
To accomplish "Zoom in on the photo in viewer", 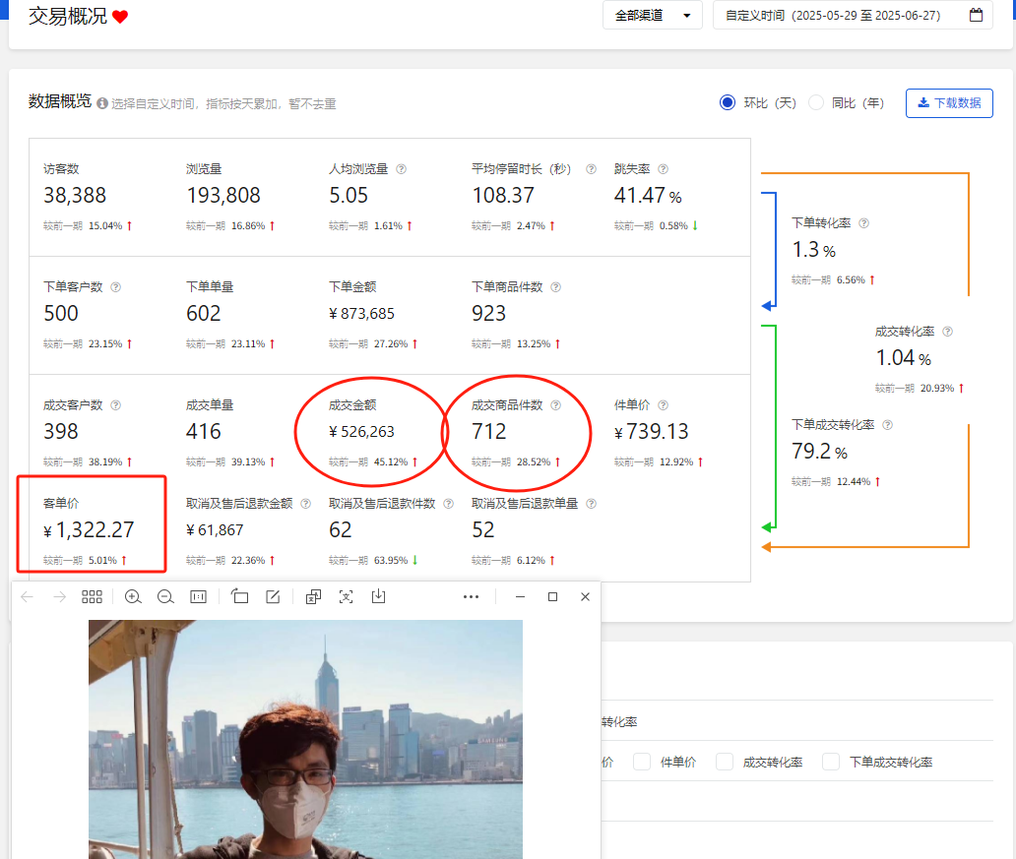I will (133, 597).
